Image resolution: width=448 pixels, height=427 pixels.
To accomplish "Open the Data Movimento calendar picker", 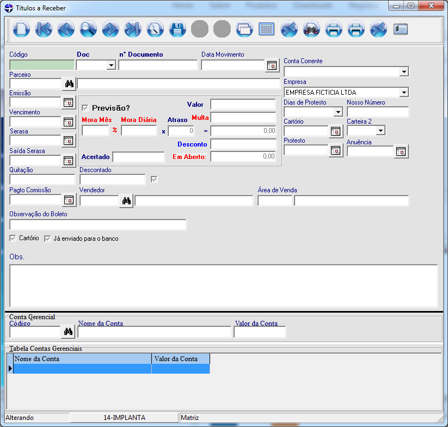I will [x=272, y=65].
